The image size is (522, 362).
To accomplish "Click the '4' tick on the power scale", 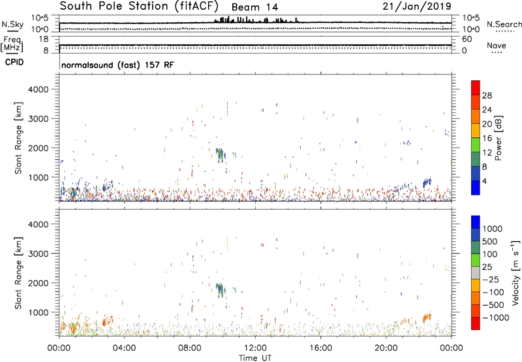I will point(484,181).
